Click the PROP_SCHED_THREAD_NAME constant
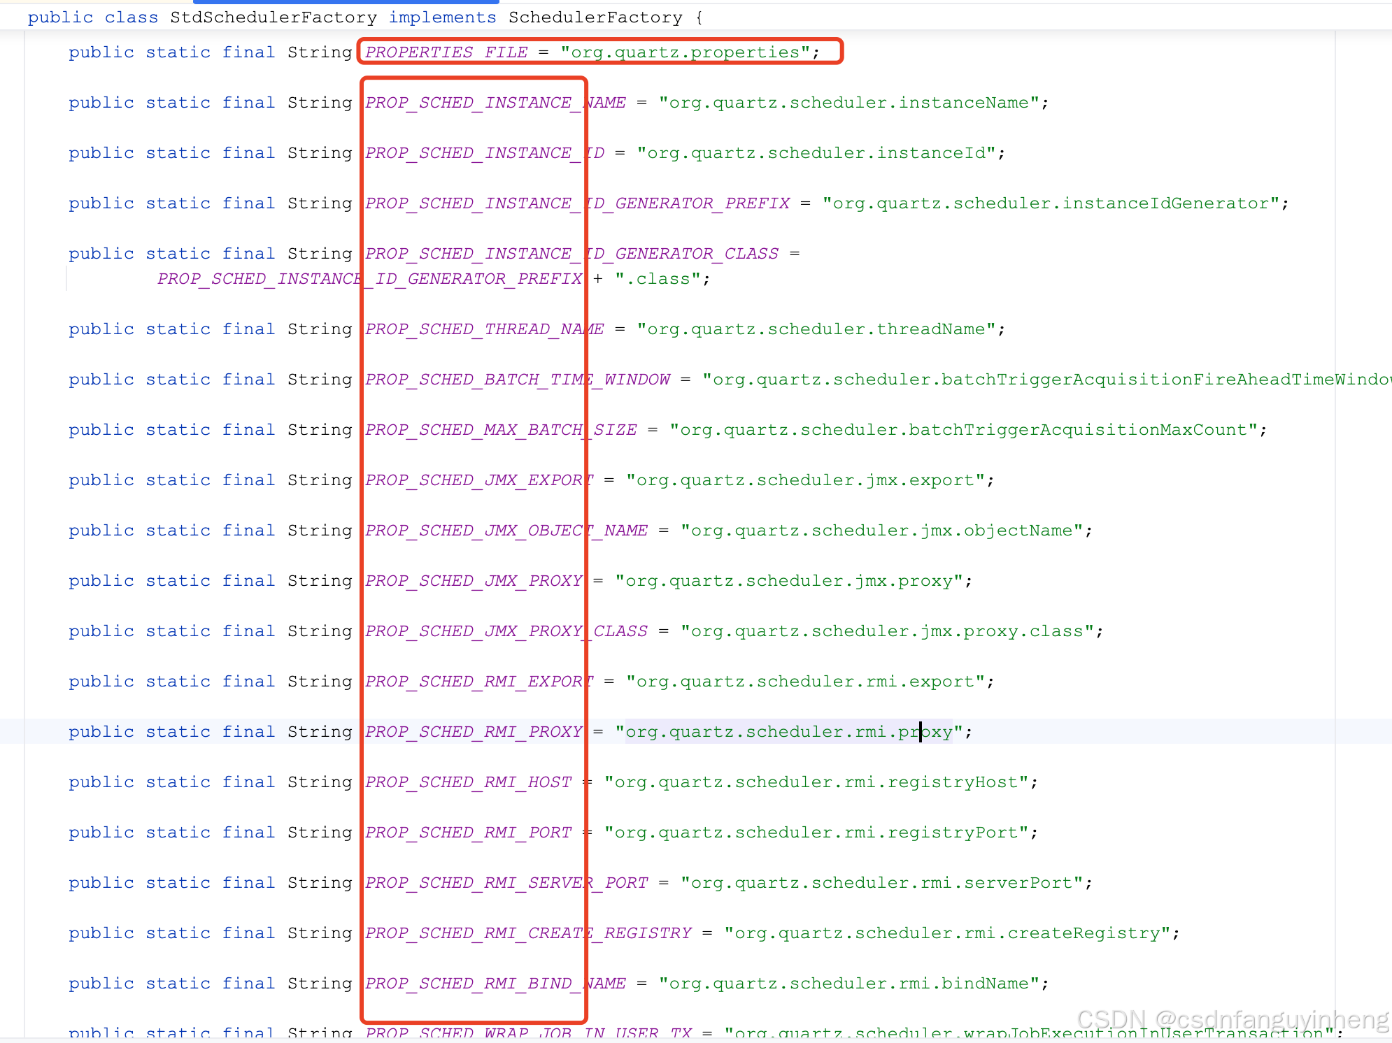 click(x=484, y=329)
